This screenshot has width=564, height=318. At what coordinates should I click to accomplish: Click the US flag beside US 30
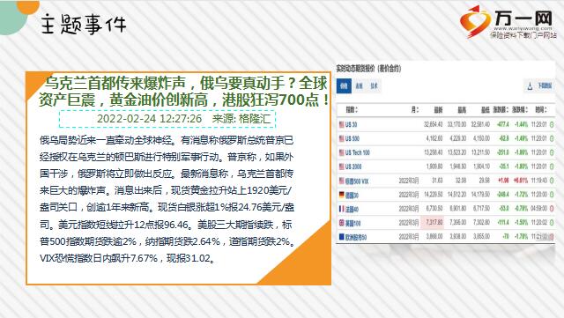point(341,124)
